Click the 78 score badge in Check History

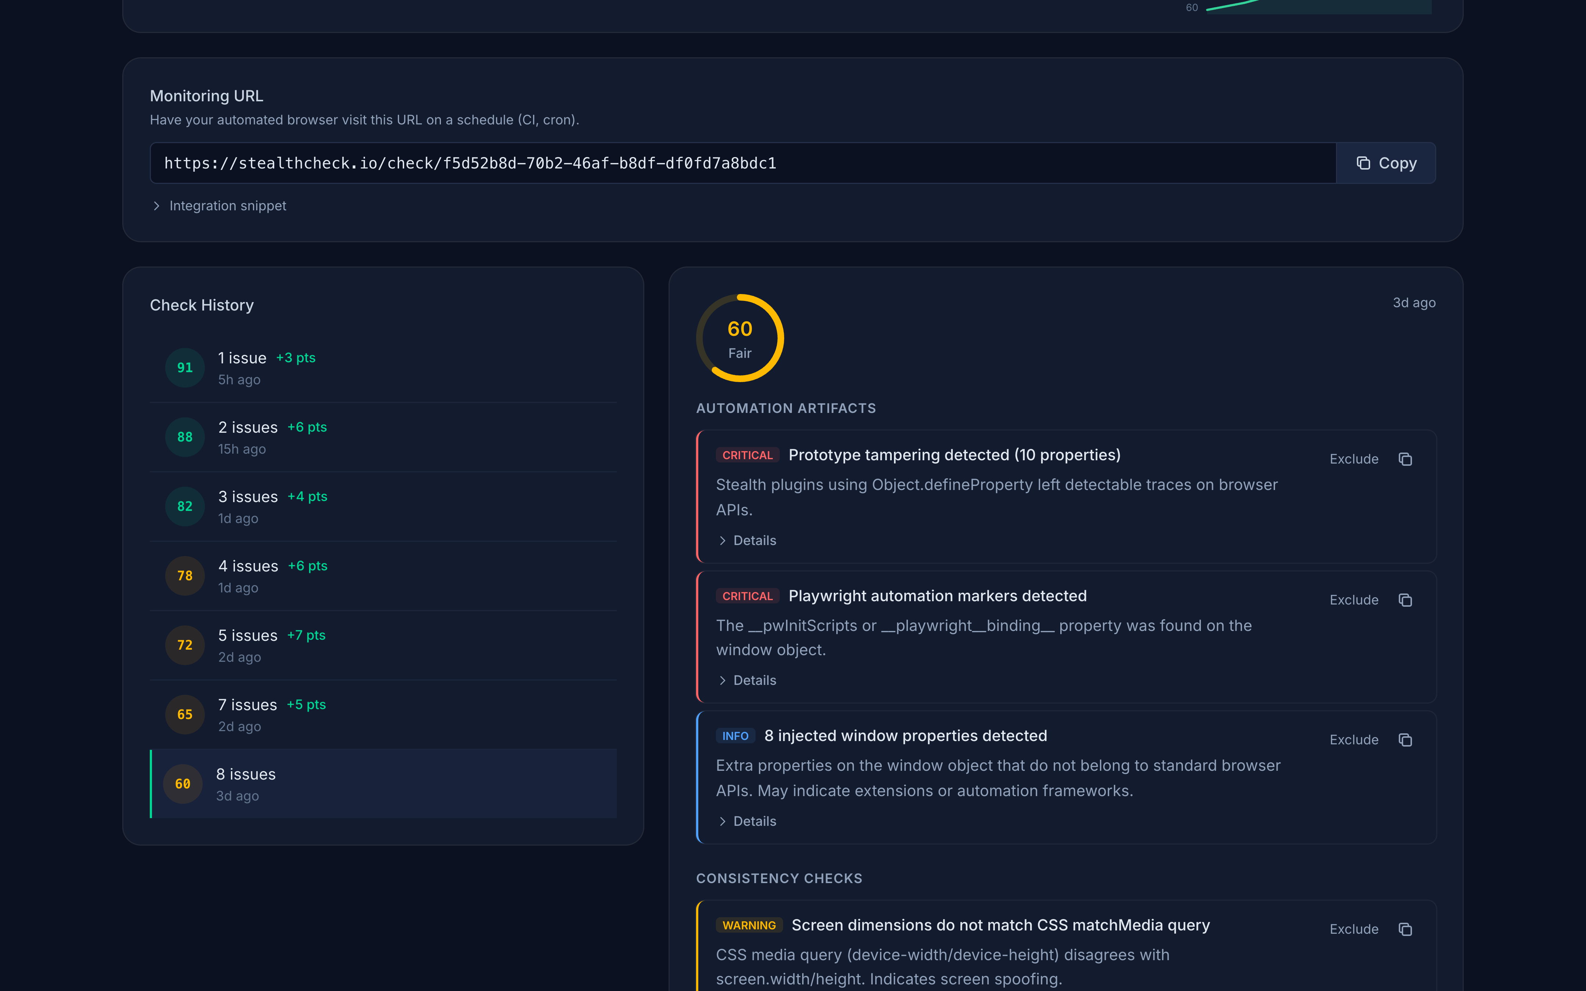(185, 576)
